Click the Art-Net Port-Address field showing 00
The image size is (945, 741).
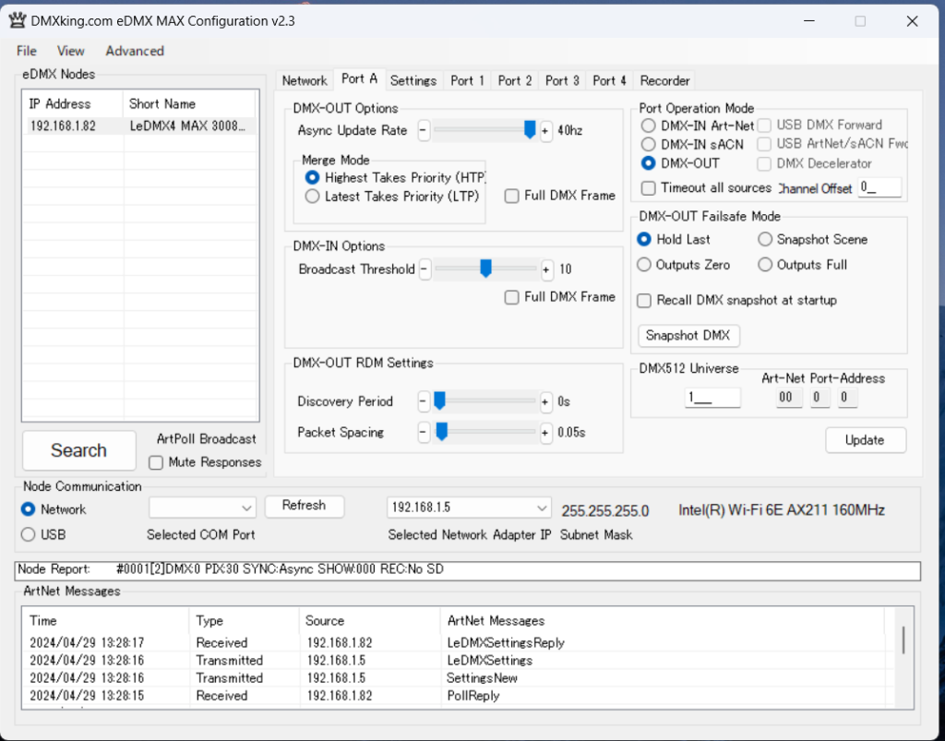[x=788, y=398]
